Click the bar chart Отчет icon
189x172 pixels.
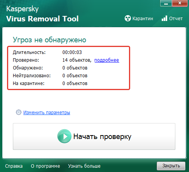pyautogui.click(x=164, y=18)
